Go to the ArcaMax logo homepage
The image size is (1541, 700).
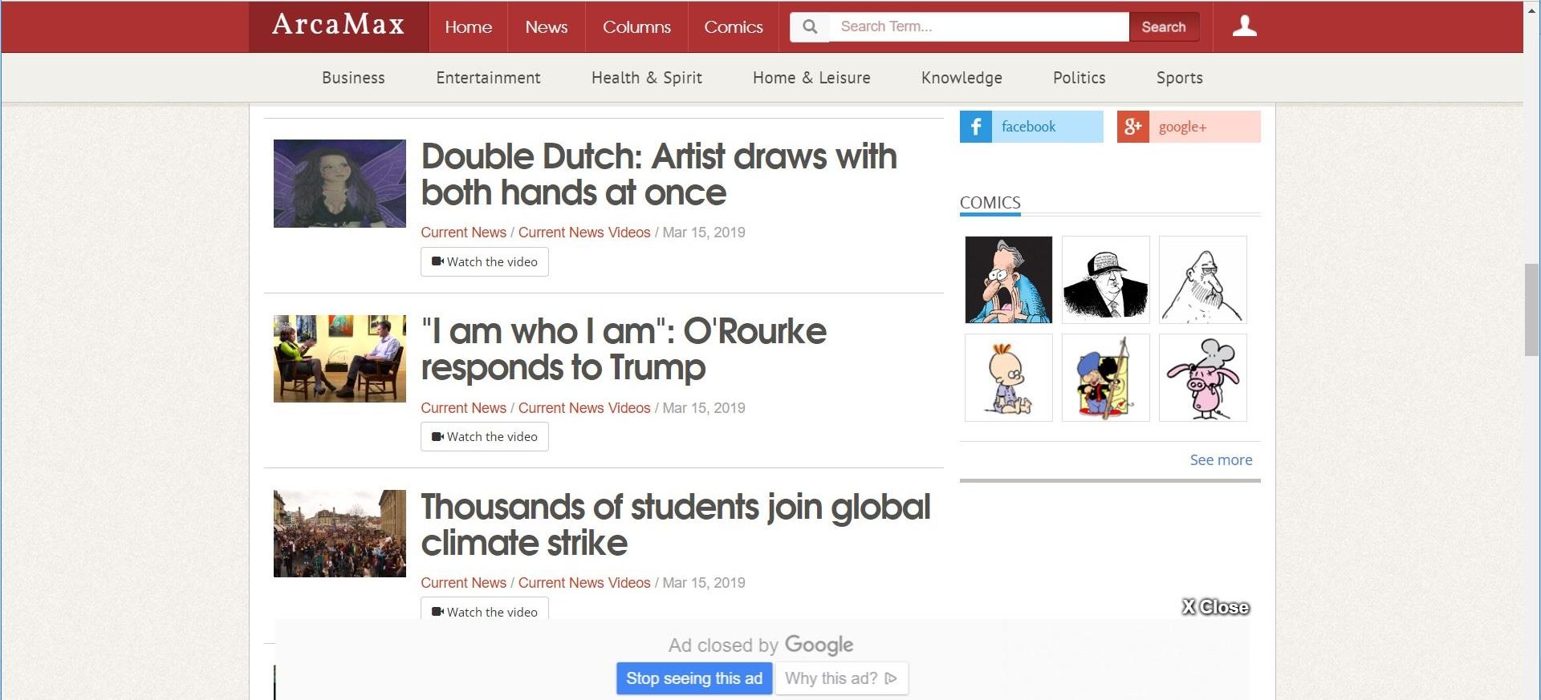(338, 25)
